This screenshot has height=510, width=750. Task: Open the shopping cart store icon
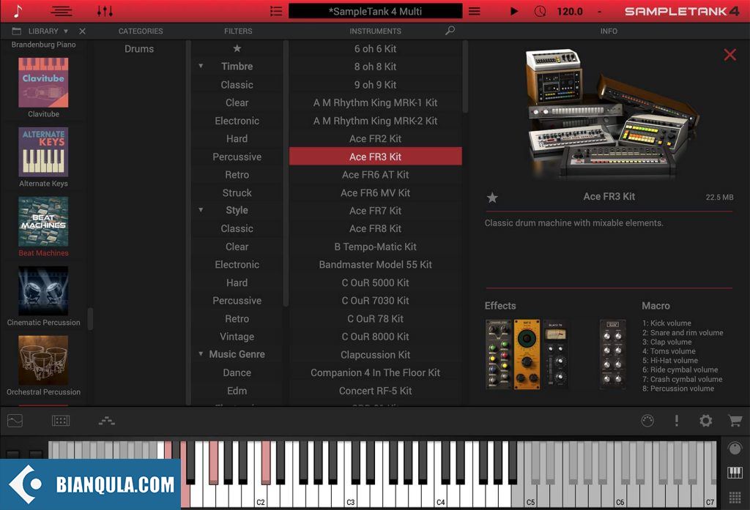[735, 421]
